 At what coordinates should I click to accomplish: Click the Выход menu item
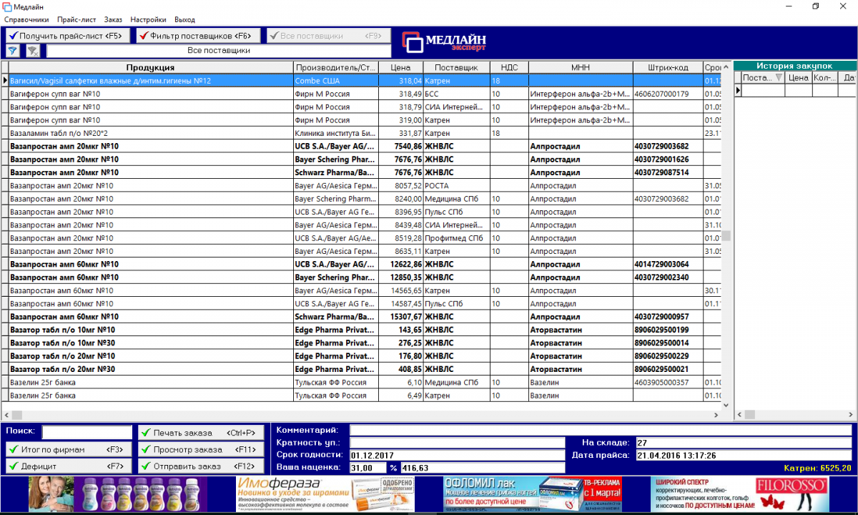pos(184,20)
